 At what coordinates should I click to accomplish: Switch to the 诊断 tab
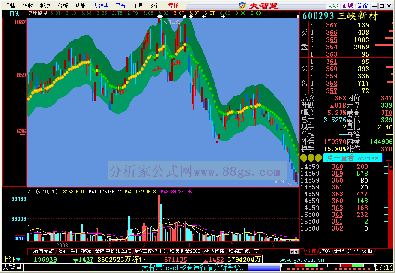[367, 251]
